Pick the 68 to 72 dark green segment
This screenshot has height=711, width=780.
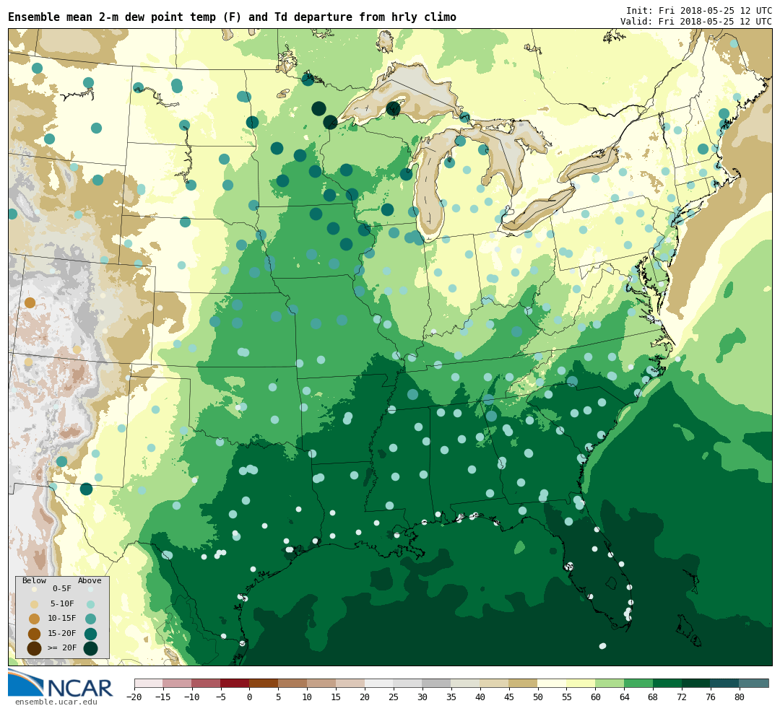coord(667,683)
